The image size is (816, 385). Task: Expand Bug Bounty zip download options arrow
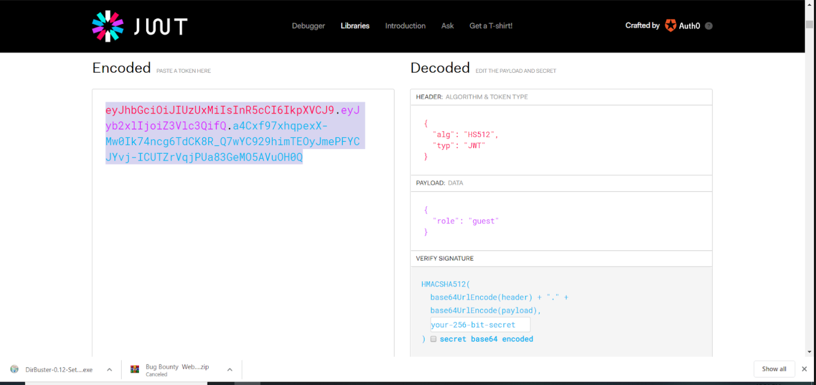coord(230,370)
